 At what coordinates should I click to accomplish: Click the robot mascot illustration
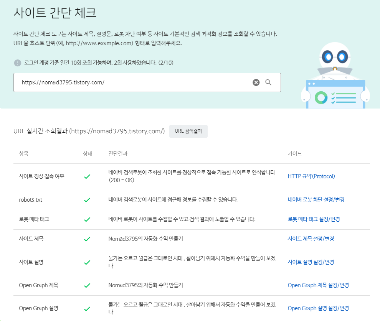335,75
